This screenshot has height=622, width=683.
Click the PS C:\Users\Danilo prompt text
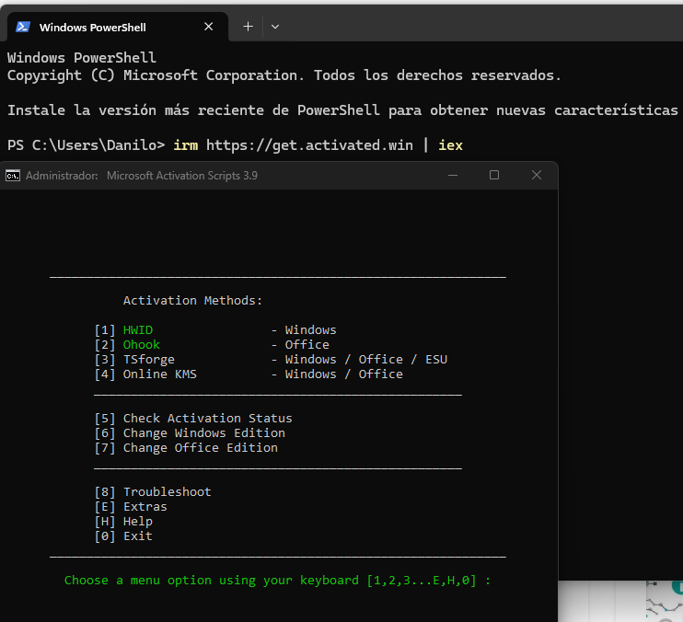(x=86, y=145)
